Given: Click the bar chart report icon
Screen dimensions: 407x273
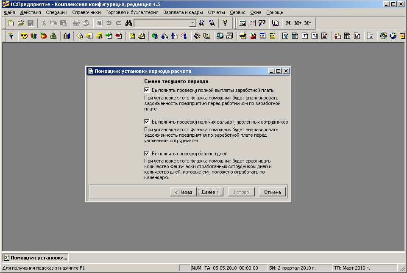Looking at the screenshot, I should pyautogui.click(x=357, y=36).
